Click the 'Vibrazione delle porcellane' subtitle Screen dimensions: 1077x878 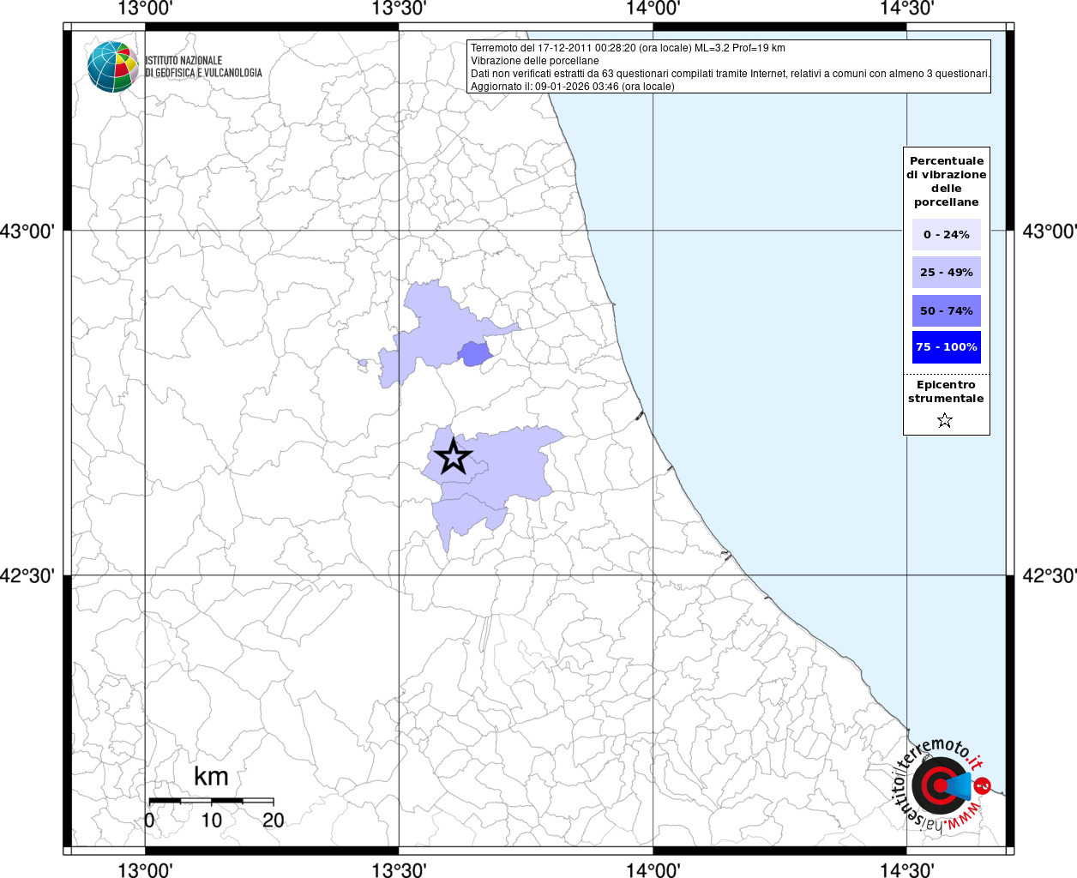[x=535, y=61]
